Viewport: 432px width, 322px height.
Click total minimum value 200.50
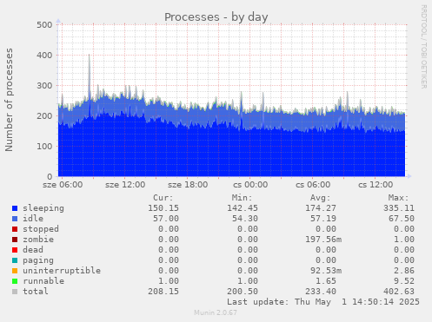click(243, 292)
